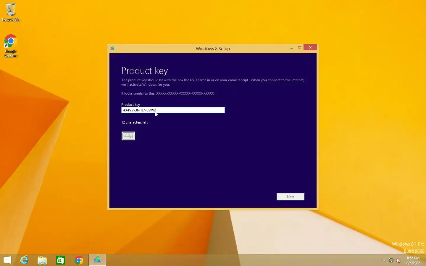
Task: Open the Windows Store taskbar icon
Action: (x=61, y=260)
